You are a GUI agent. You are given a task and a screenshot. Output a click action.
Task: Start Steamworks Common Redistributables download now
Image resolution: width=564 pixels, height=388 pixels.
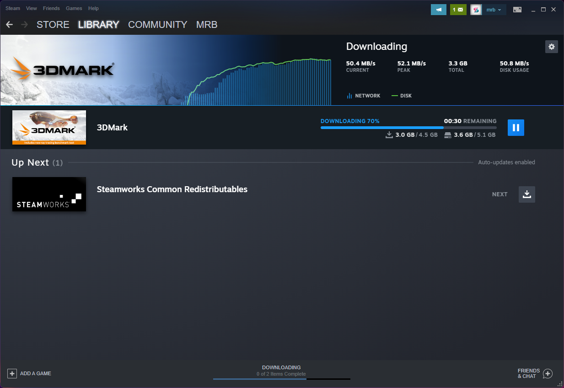click(526, 194)
